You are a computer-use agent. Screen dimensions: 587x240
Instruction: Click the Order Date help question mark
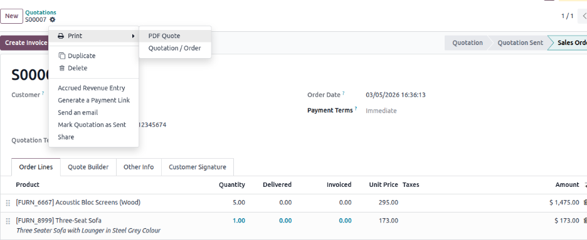pos(343,93)
